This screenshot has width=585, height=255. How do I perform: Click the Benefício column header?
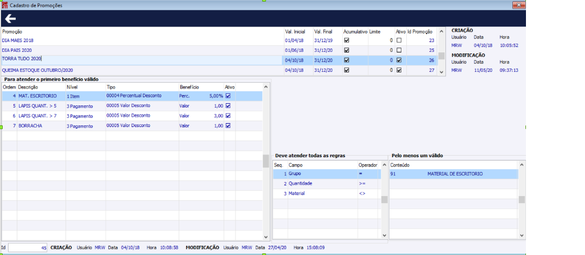189,87
